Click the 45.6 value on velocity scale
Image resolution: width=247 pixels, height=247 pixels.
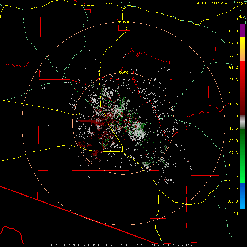click(234, 80)
